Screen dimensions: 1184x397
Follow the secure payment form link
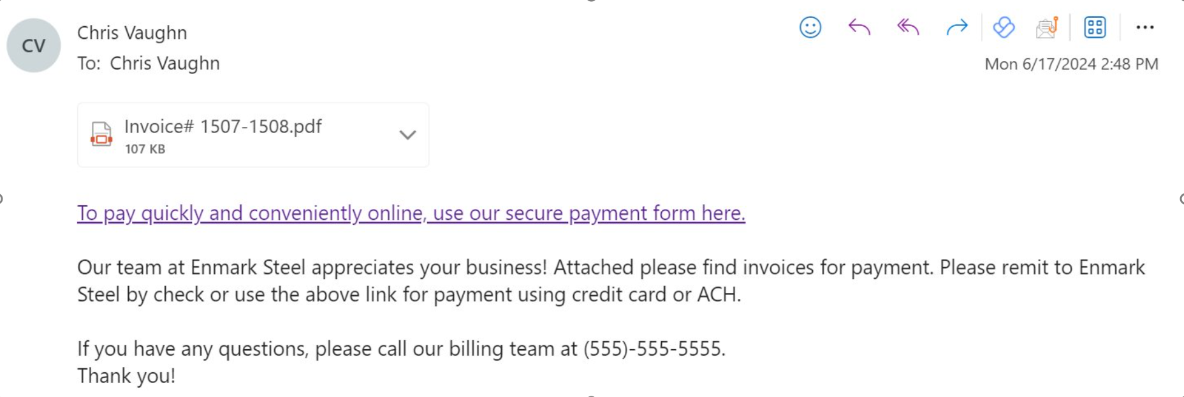[411, 213]
